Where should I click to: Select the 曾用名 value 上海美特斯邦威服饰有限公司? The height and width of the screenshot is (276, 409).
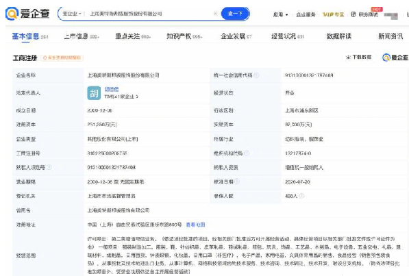(119, 210)
